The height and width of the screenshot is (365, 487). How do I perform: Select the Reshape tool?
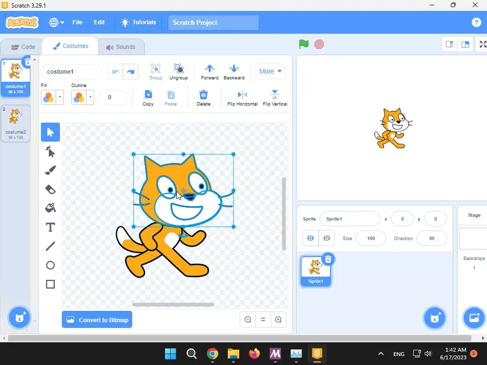[x=50, y=152]
